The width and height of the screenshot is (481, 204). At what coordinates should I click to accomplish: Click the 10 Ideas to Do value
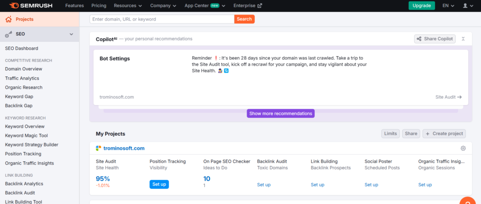pos(207,179)
